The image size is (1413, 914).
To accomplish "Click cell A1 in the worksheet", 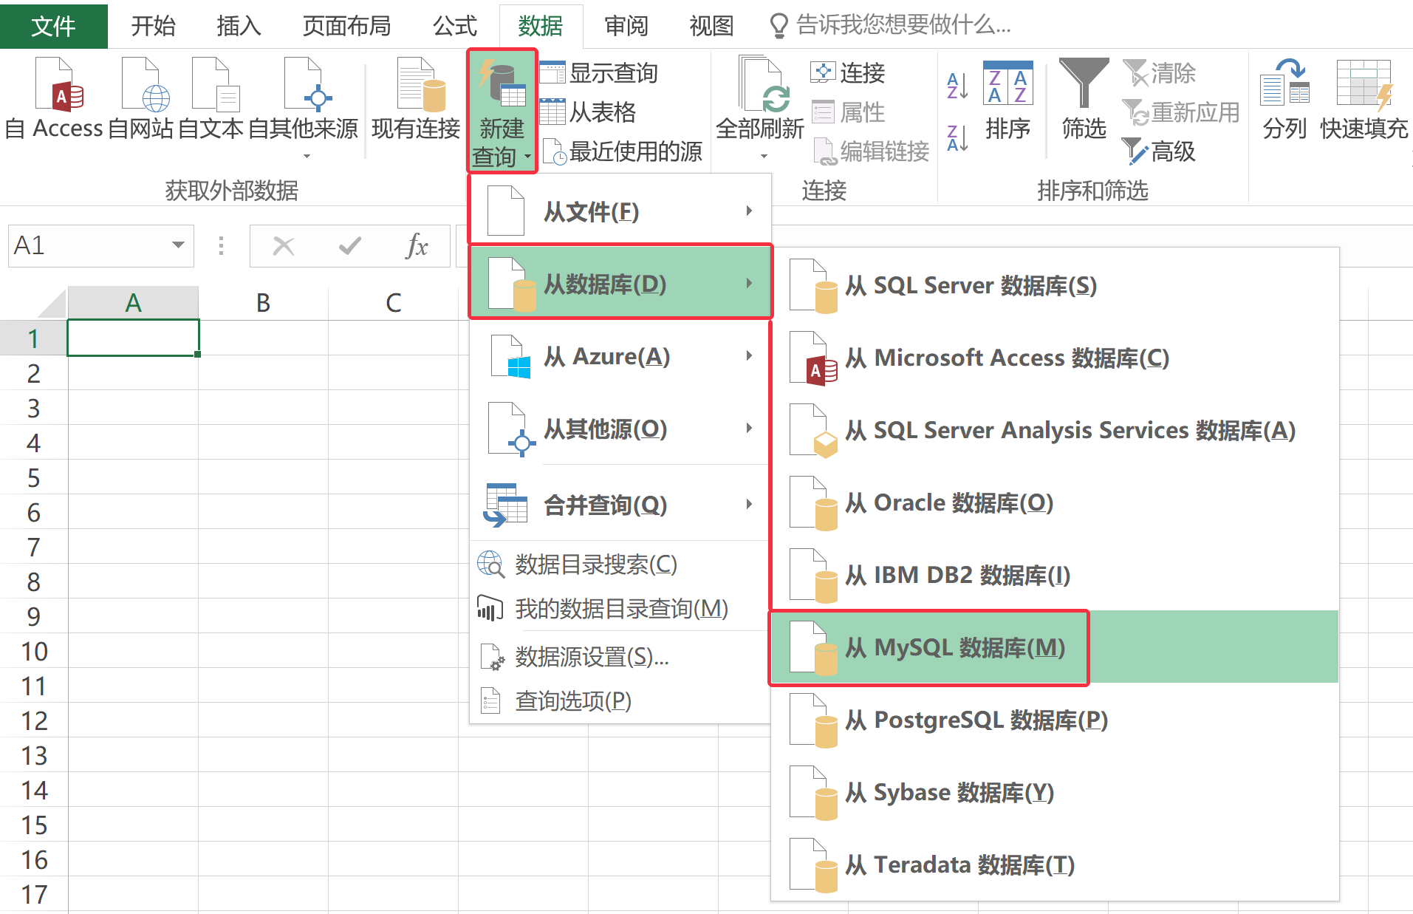I will 132,336.
